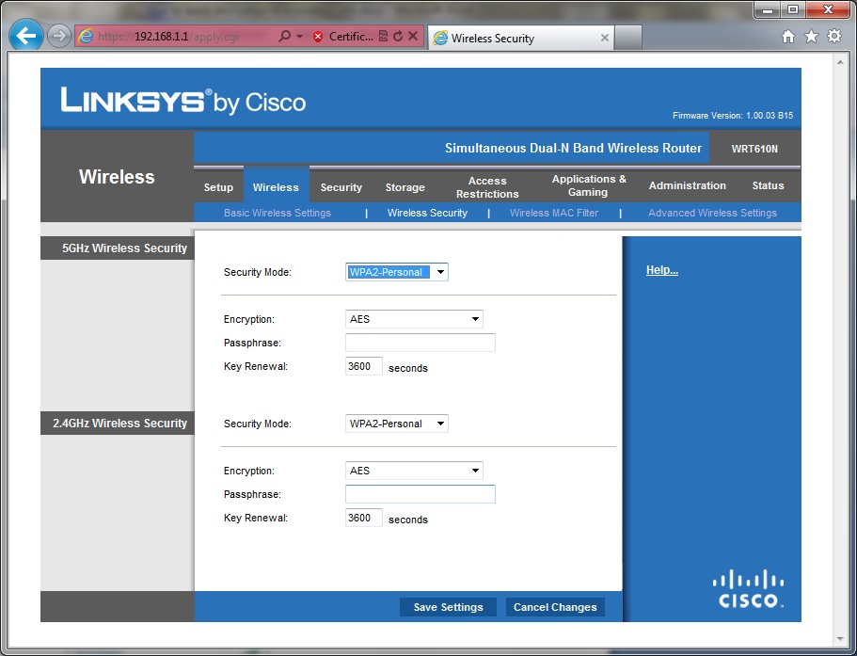Click the Internet Explorer icon in address bar
Image resolution: width=857 pixels, height=656 pixels.
[86, 37]
